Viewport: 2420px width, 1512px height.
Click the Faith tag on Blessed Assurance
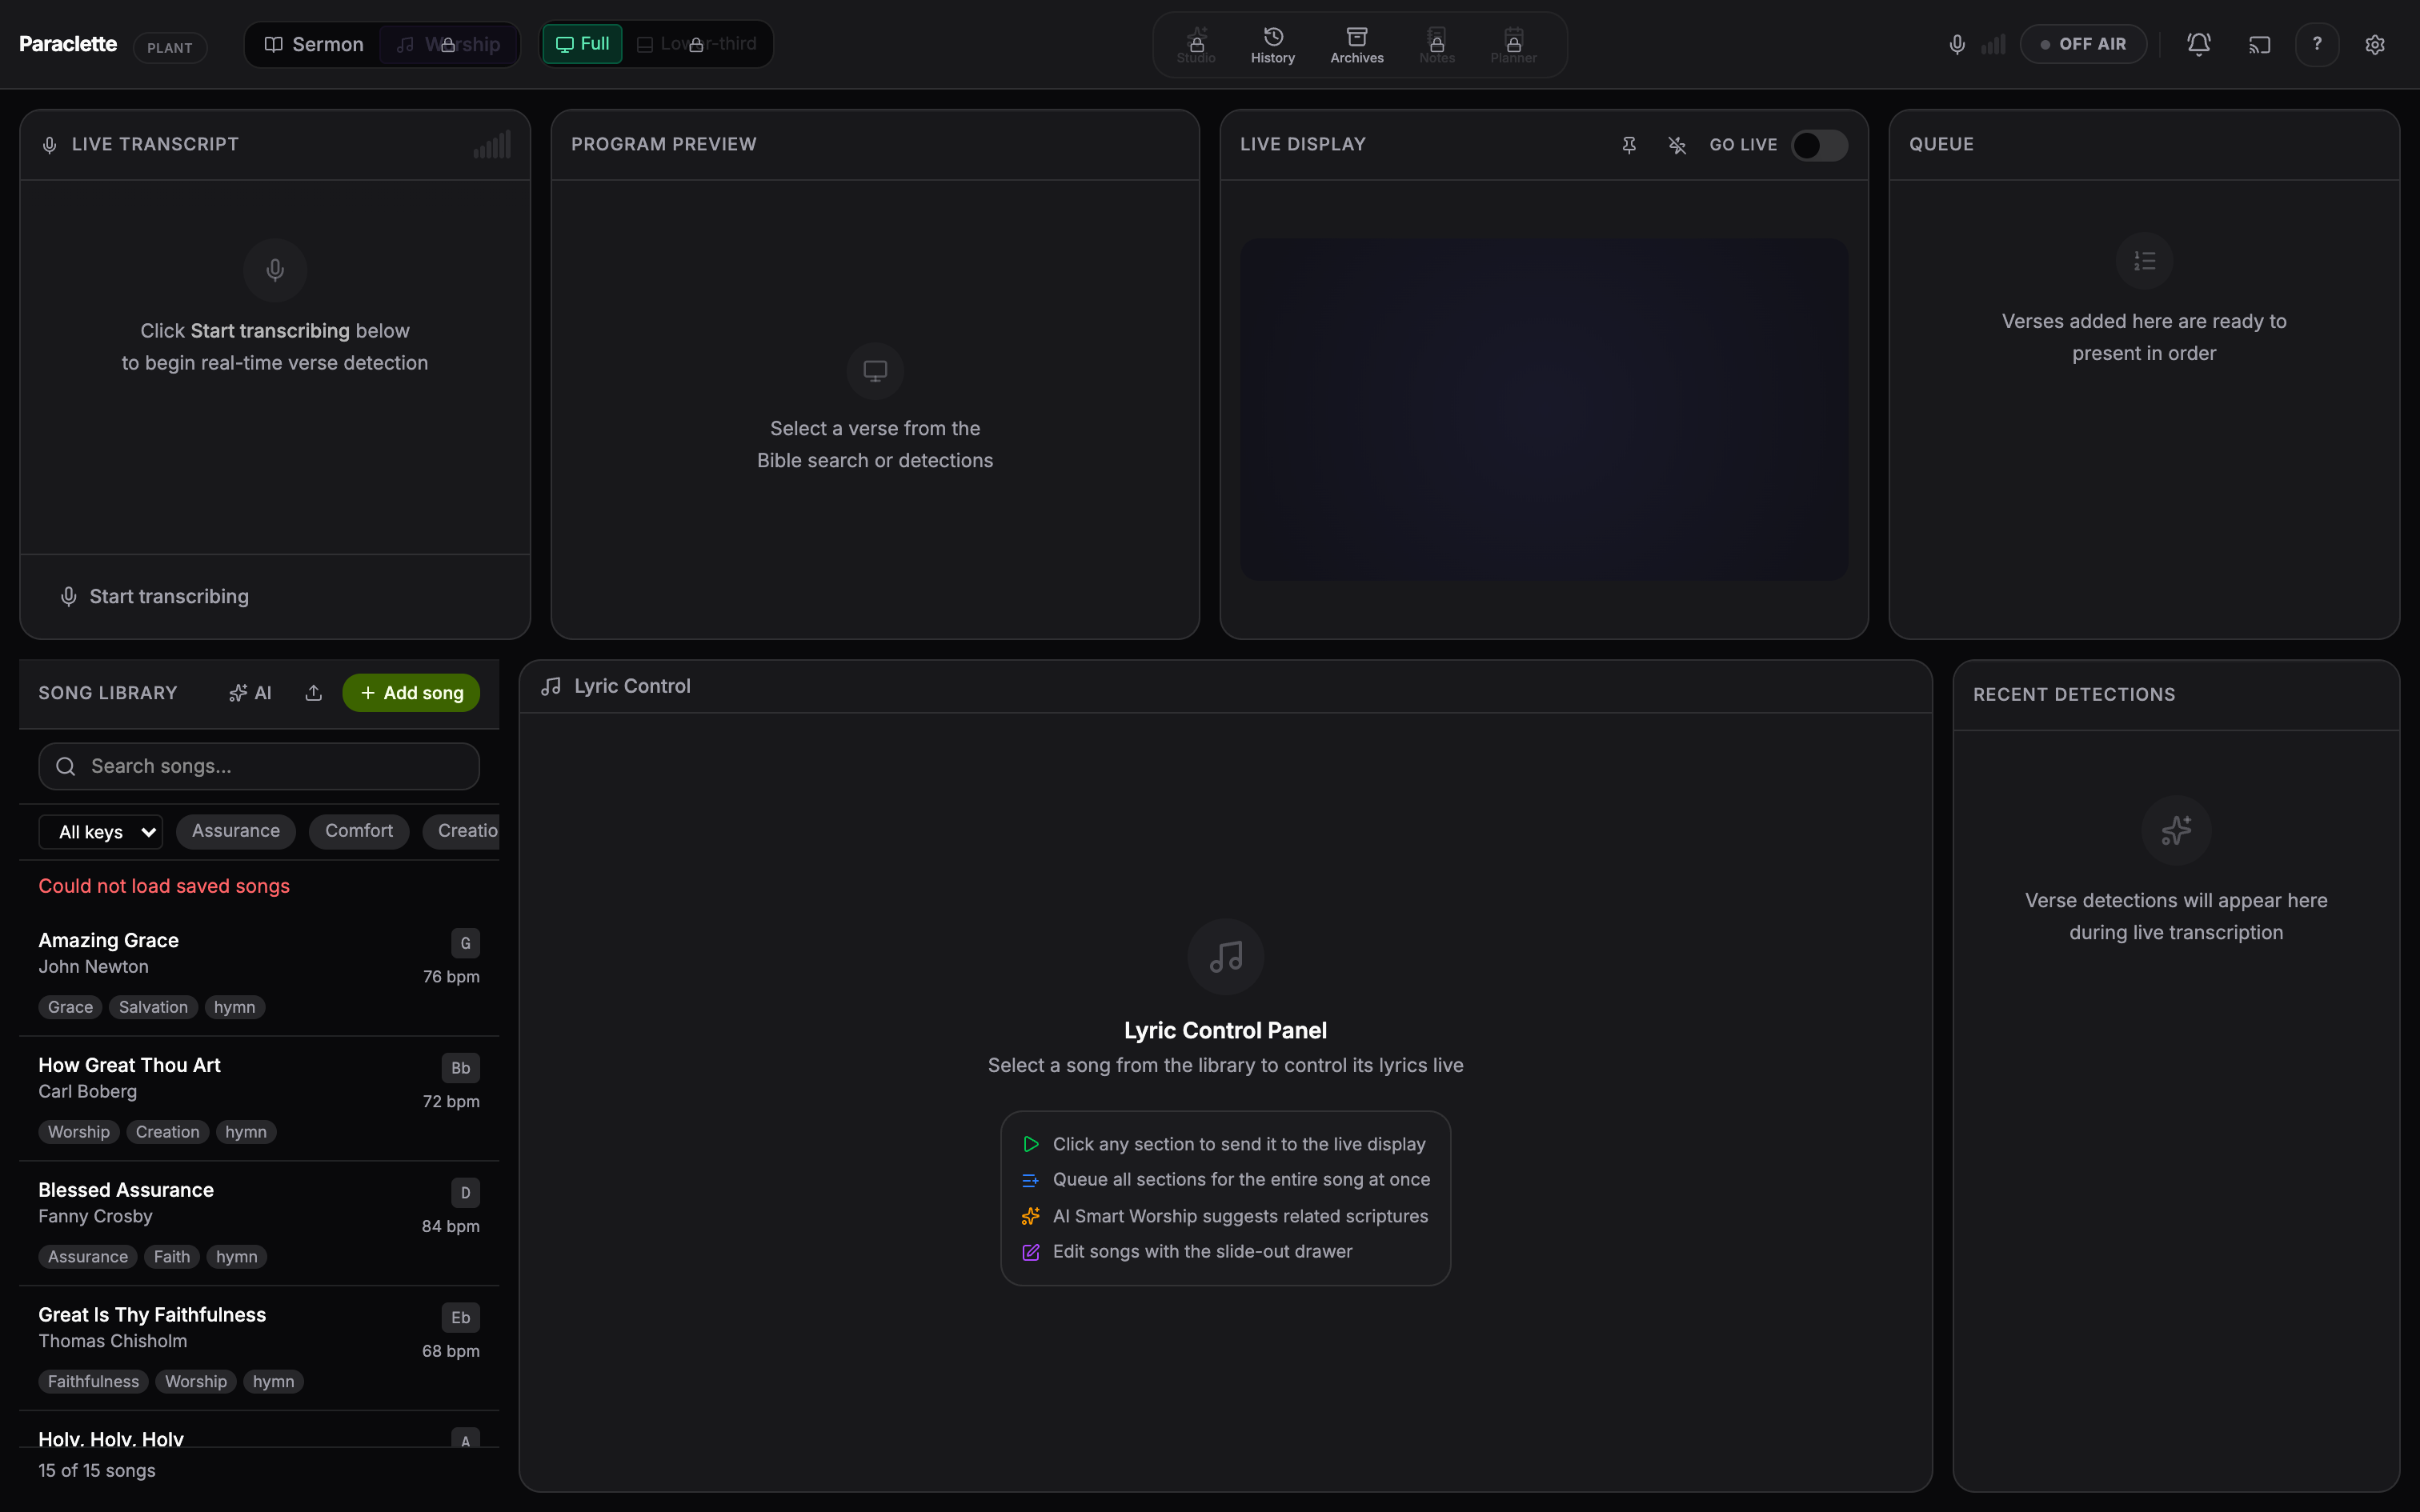[x=172, y=1257]
